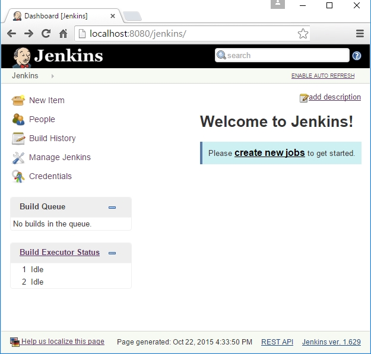This screenshot has width=371, height=354.
Task: Minimize the browser window
Action: [x=303, y=5]
